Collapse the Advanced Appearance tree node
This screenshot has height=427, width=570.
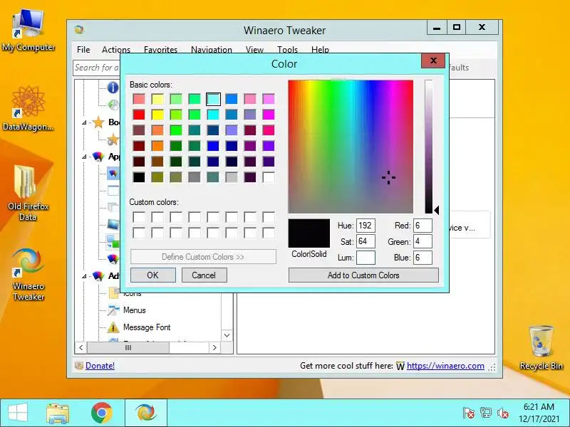84,276
